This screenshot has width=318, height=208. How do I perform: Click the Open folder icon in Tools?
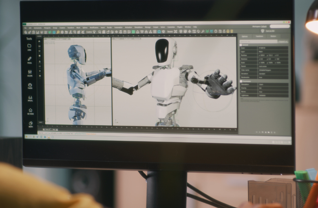(x=29, y=46)
